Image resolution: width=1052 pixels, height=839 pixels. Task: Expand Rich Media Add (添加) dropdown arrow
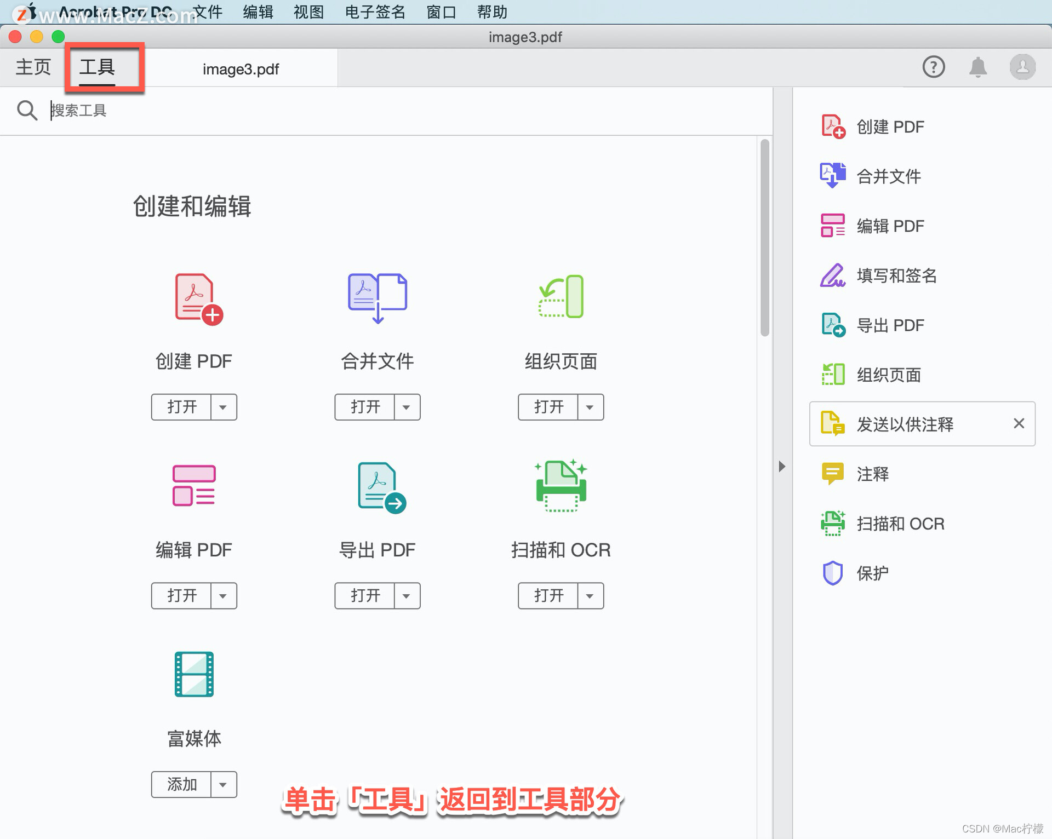point(223,785)
